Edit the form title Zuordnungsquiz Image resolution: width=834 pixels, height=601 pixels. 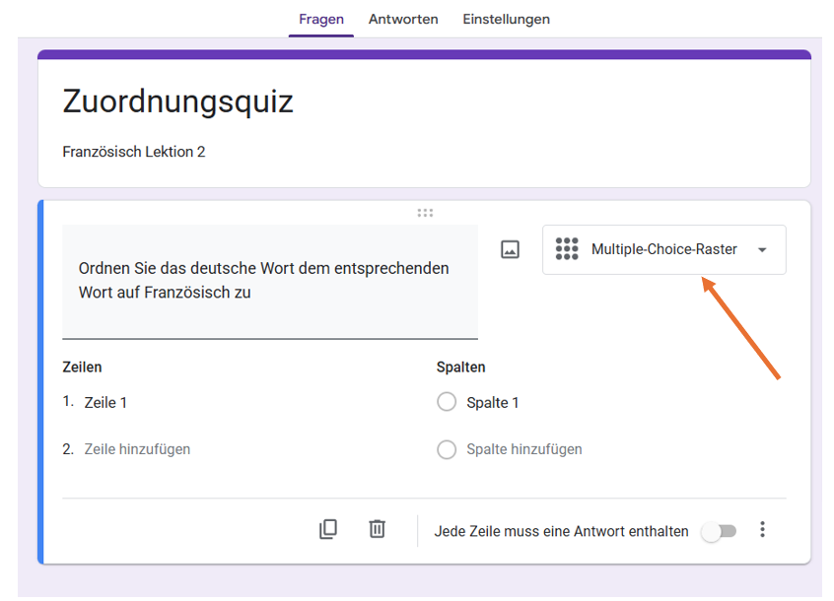click(x=177, y=101)
